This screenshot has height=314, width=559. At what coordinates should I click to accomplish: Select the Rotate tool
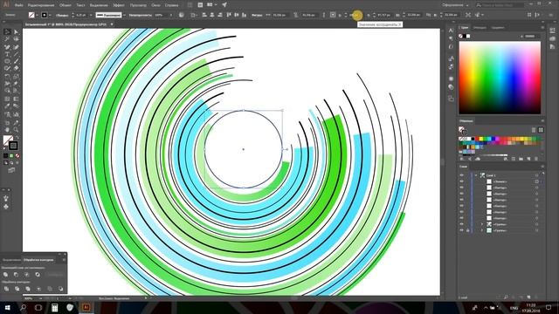7,76
